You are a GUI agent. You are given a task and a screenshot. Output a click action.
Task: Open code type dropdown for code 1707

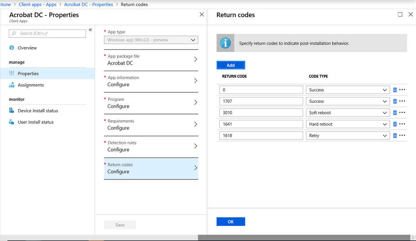(x=348, y=101)
